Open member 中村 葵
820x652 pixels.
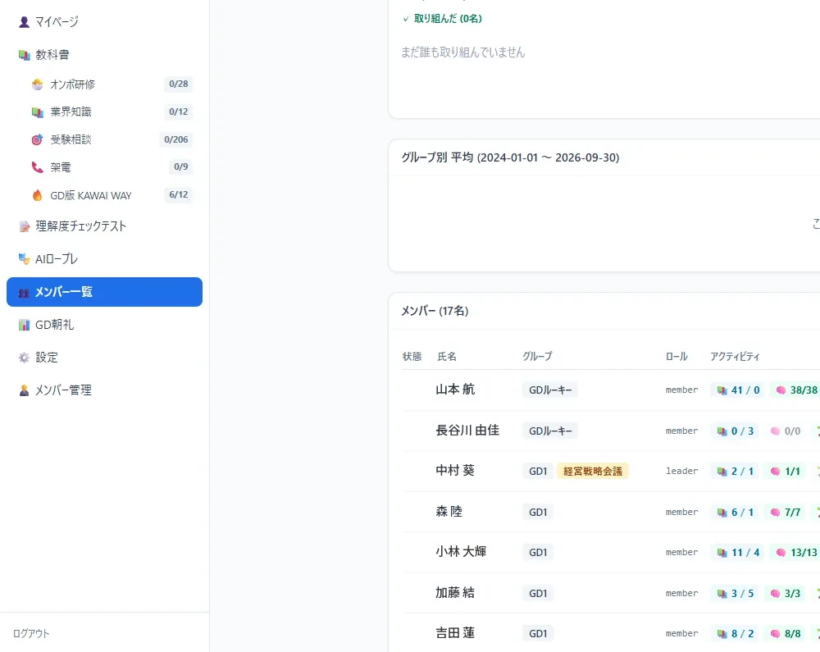[455, 471]
